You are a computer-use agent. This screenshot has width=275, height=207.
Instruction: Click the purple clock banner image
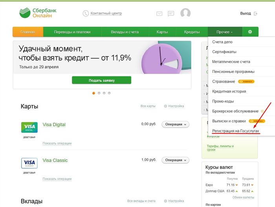[162, 59]
